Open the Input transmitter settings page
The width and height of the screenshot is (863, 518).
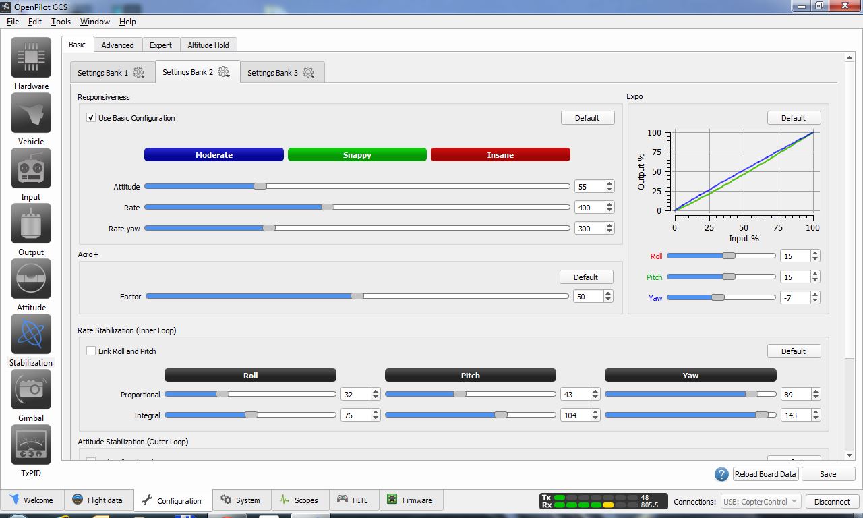pyautogui.click(x=31, y=175)
